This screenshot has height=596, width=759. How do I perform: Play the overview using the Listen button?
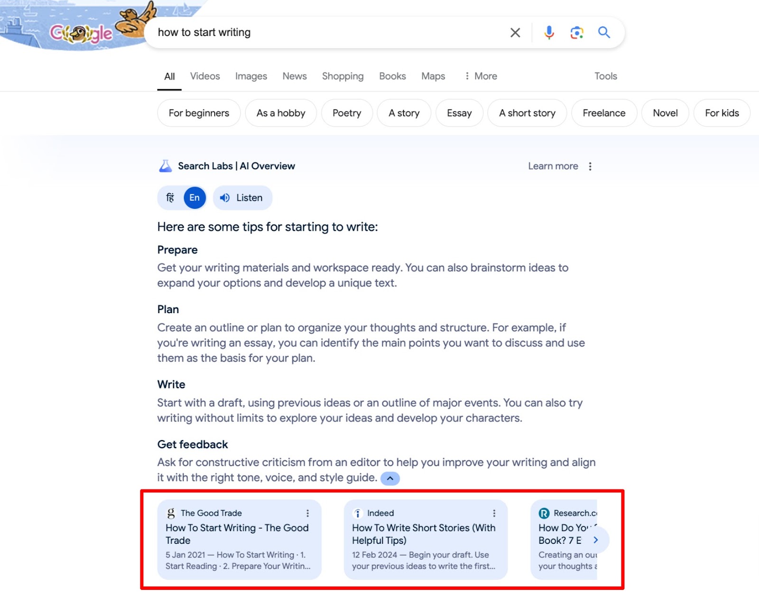point(242,198)
